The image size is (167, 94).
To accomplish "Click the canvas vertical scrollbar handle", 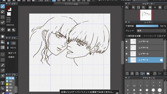I will 122,52.
